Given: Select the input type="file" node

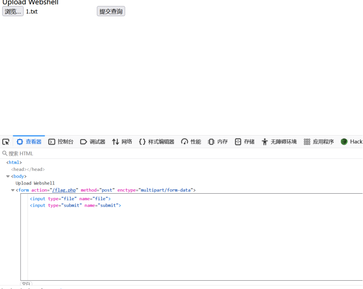Looking at the screenshot, I should (70, 198).
